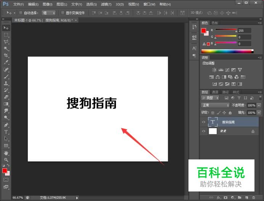Activate the Hand tool
This screenshot has height=201, width=264.
[6, 153]
